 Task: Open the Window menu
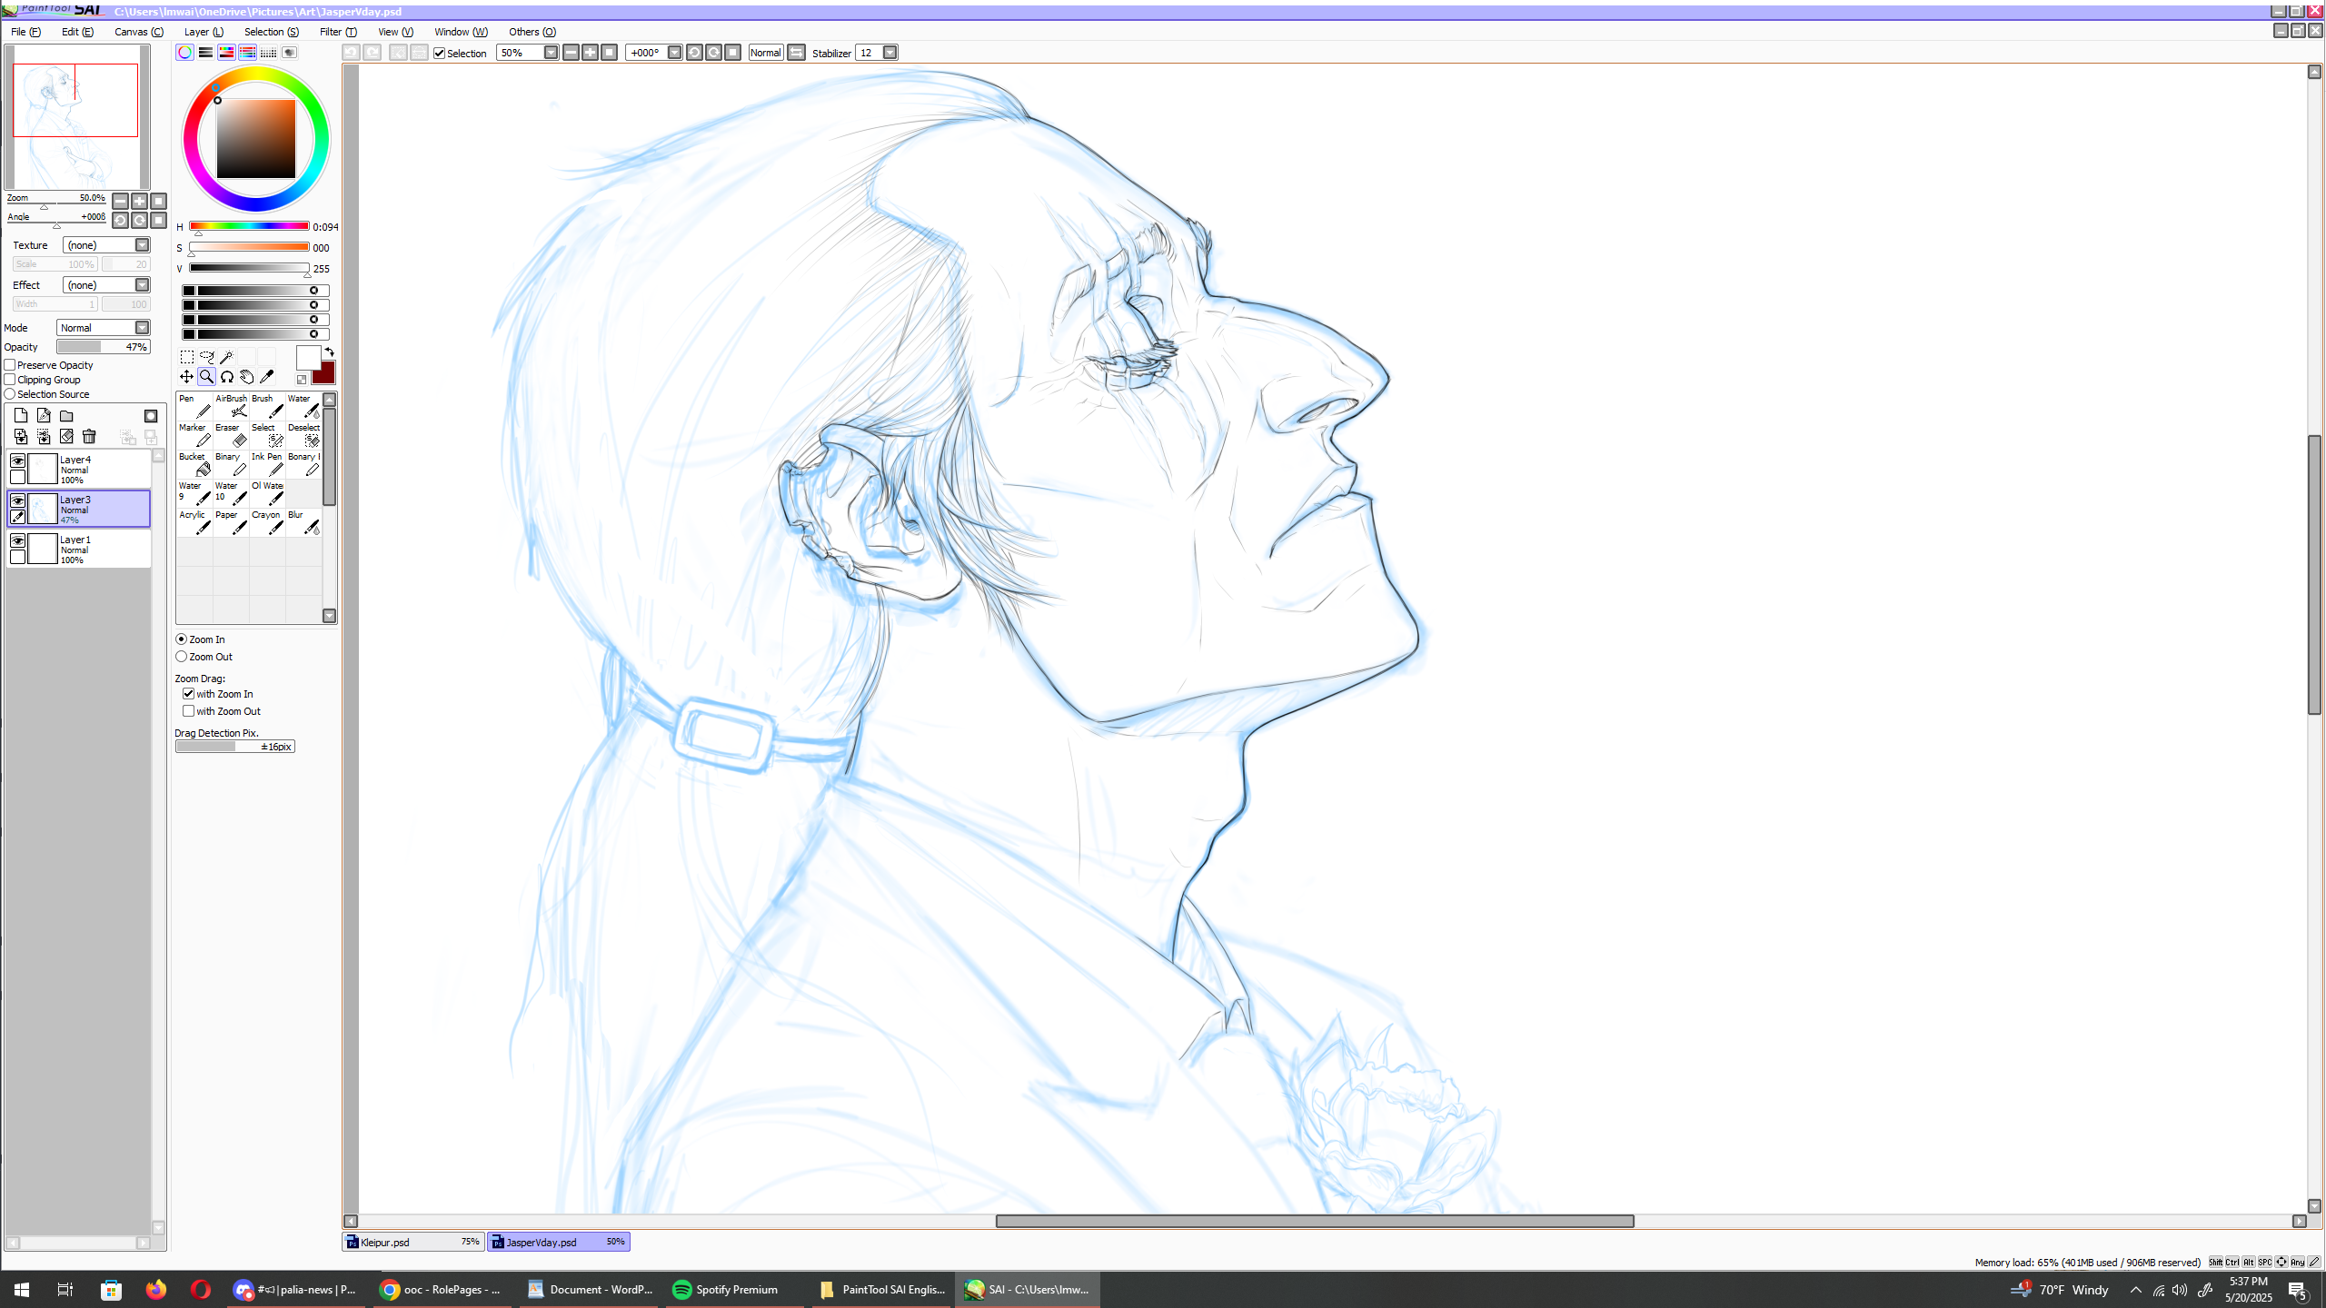(x=461, y=32)
